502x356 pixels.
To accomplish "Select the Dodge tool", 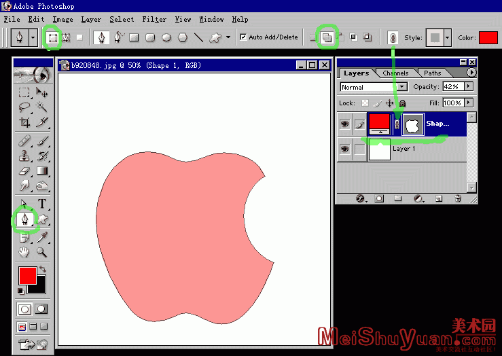I will [x=42, y=185].
